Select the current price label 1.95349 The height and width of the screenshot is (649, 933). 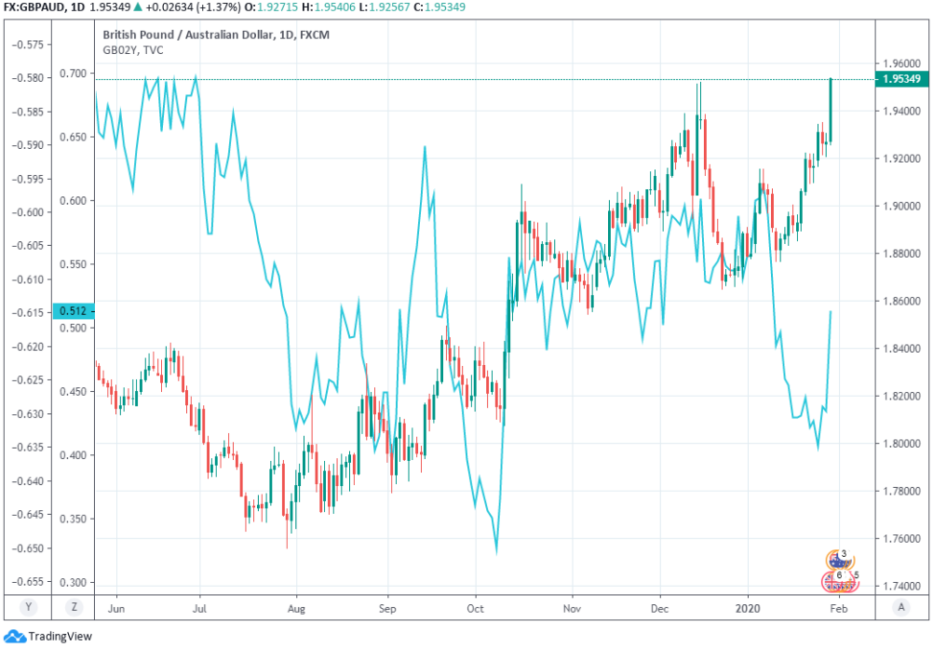(901, 79)
